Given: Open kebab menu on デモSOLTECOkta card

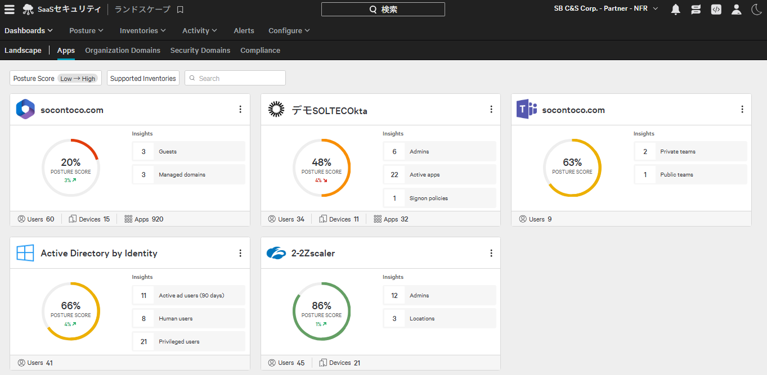Looking at the screenshot, I should coord(491,110).
